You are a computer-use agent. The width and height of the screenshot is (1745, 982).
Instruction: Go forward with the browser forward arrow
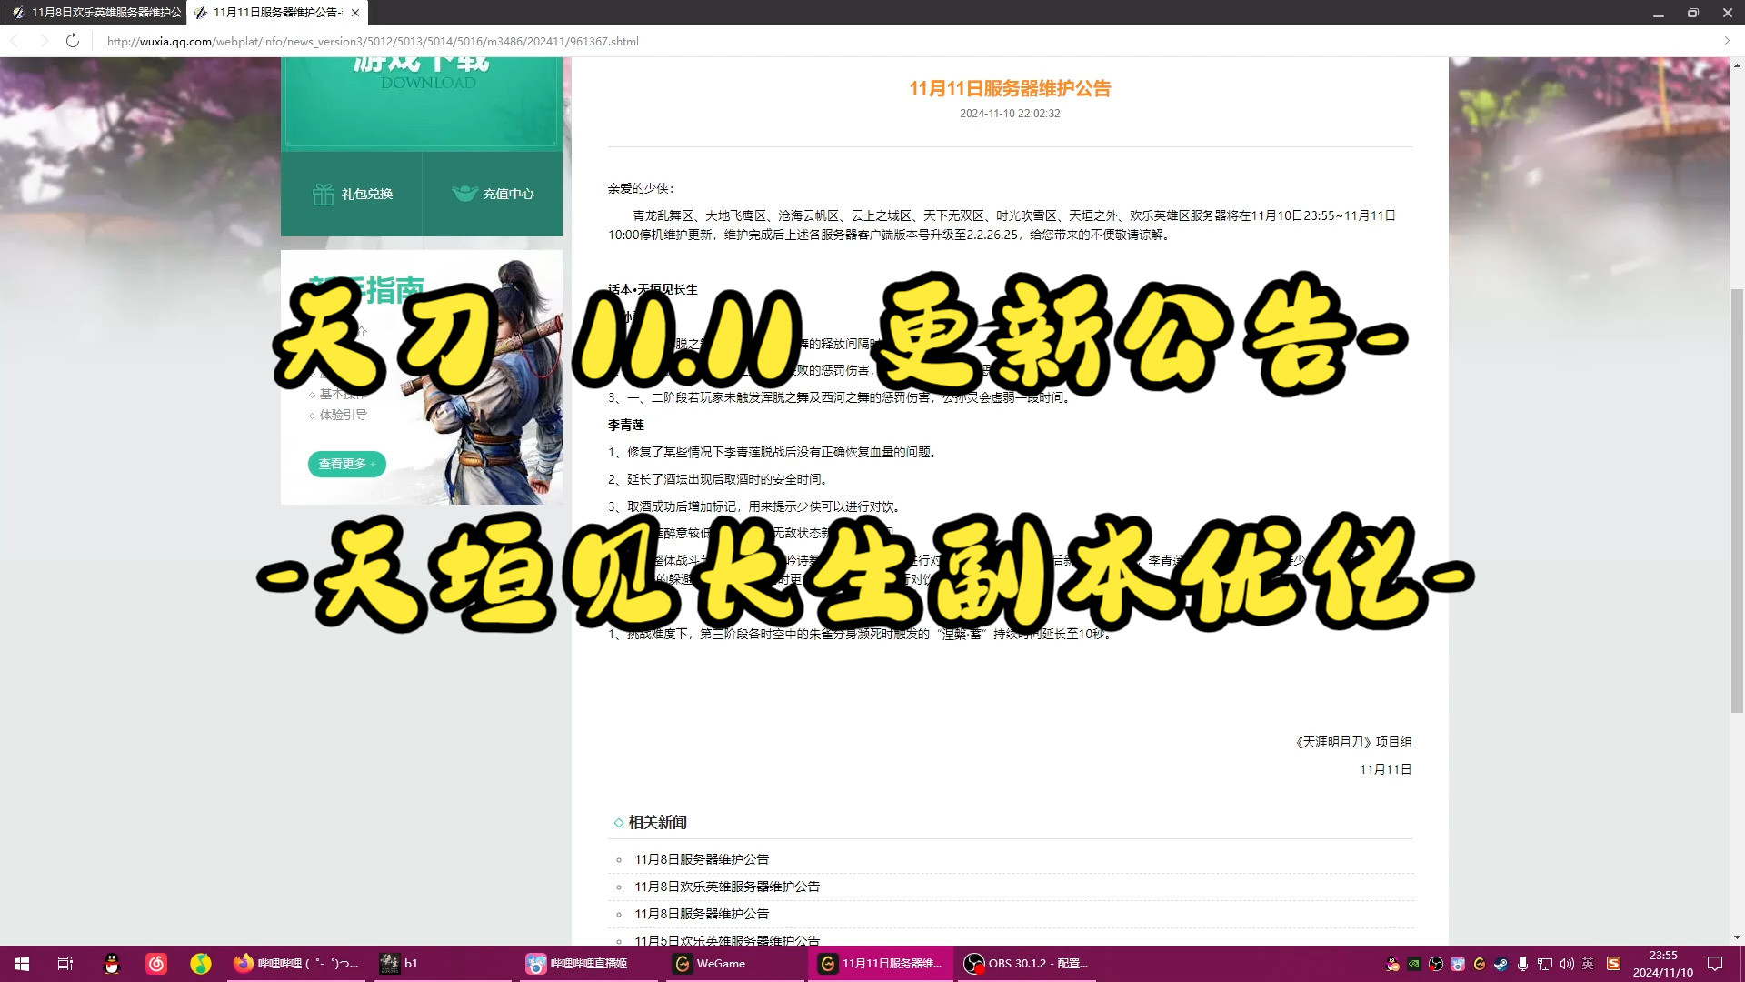(43, 41)
